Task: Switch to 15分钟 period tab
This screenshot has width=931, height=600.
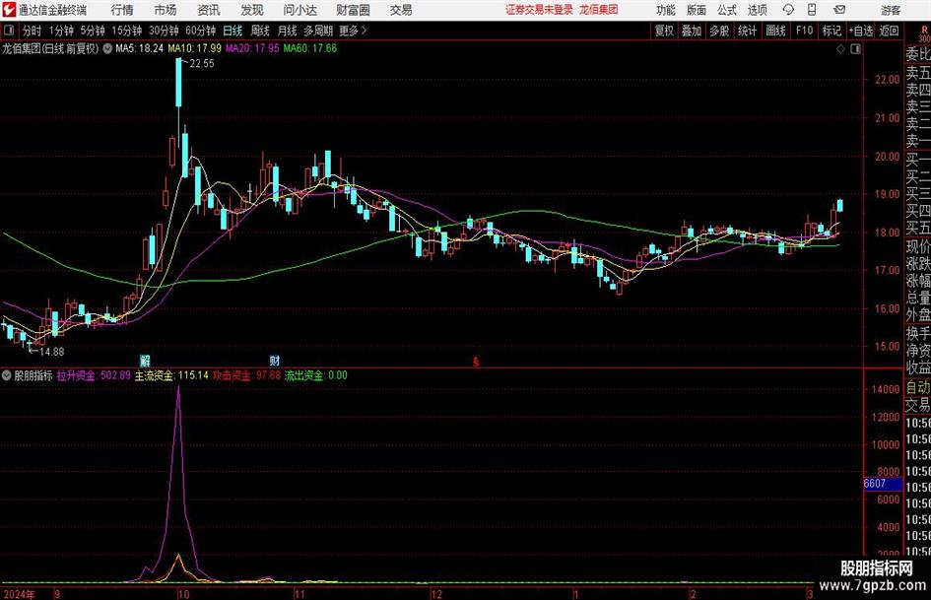Action: coord(127,31)
